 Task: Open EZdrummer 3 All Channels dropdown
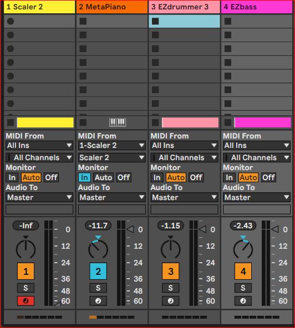(184, 157)
